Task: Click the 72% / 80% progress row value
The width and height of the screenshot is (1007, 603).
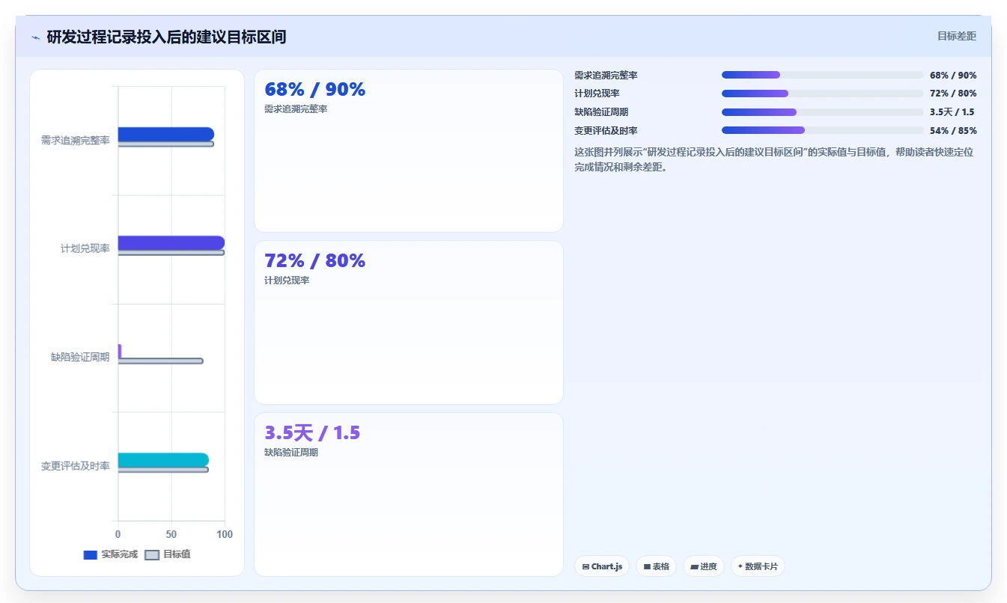Action: click(x=953, y=94)
